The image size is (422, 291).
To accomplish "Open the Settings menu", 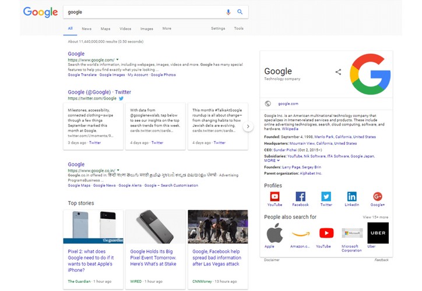I will click(x=218, y=28).
